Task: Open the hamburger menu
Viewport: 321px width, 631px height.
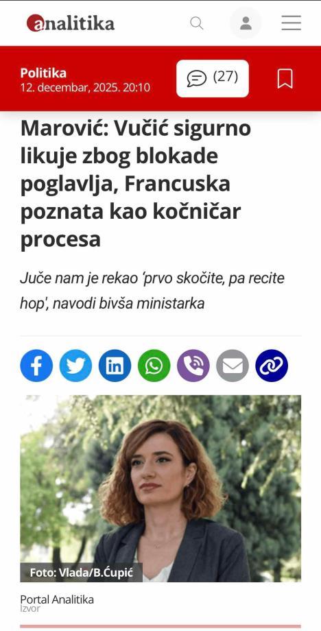Action: [292, 23]
